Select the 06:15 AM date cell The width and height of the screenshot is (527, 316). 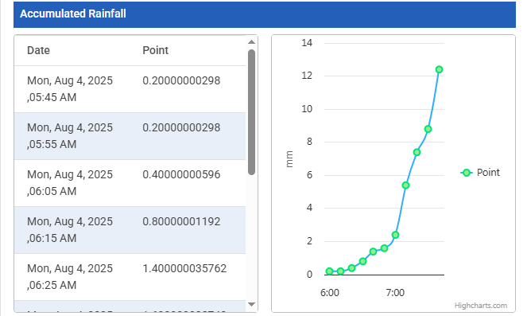(70, 230)
